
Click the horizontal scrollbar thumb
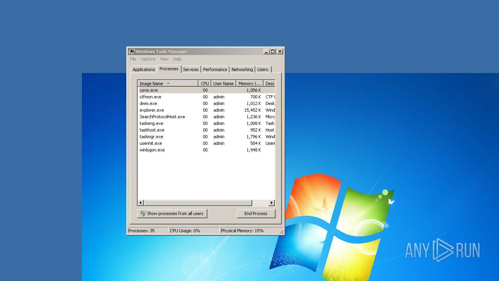(x=198, y=203)
